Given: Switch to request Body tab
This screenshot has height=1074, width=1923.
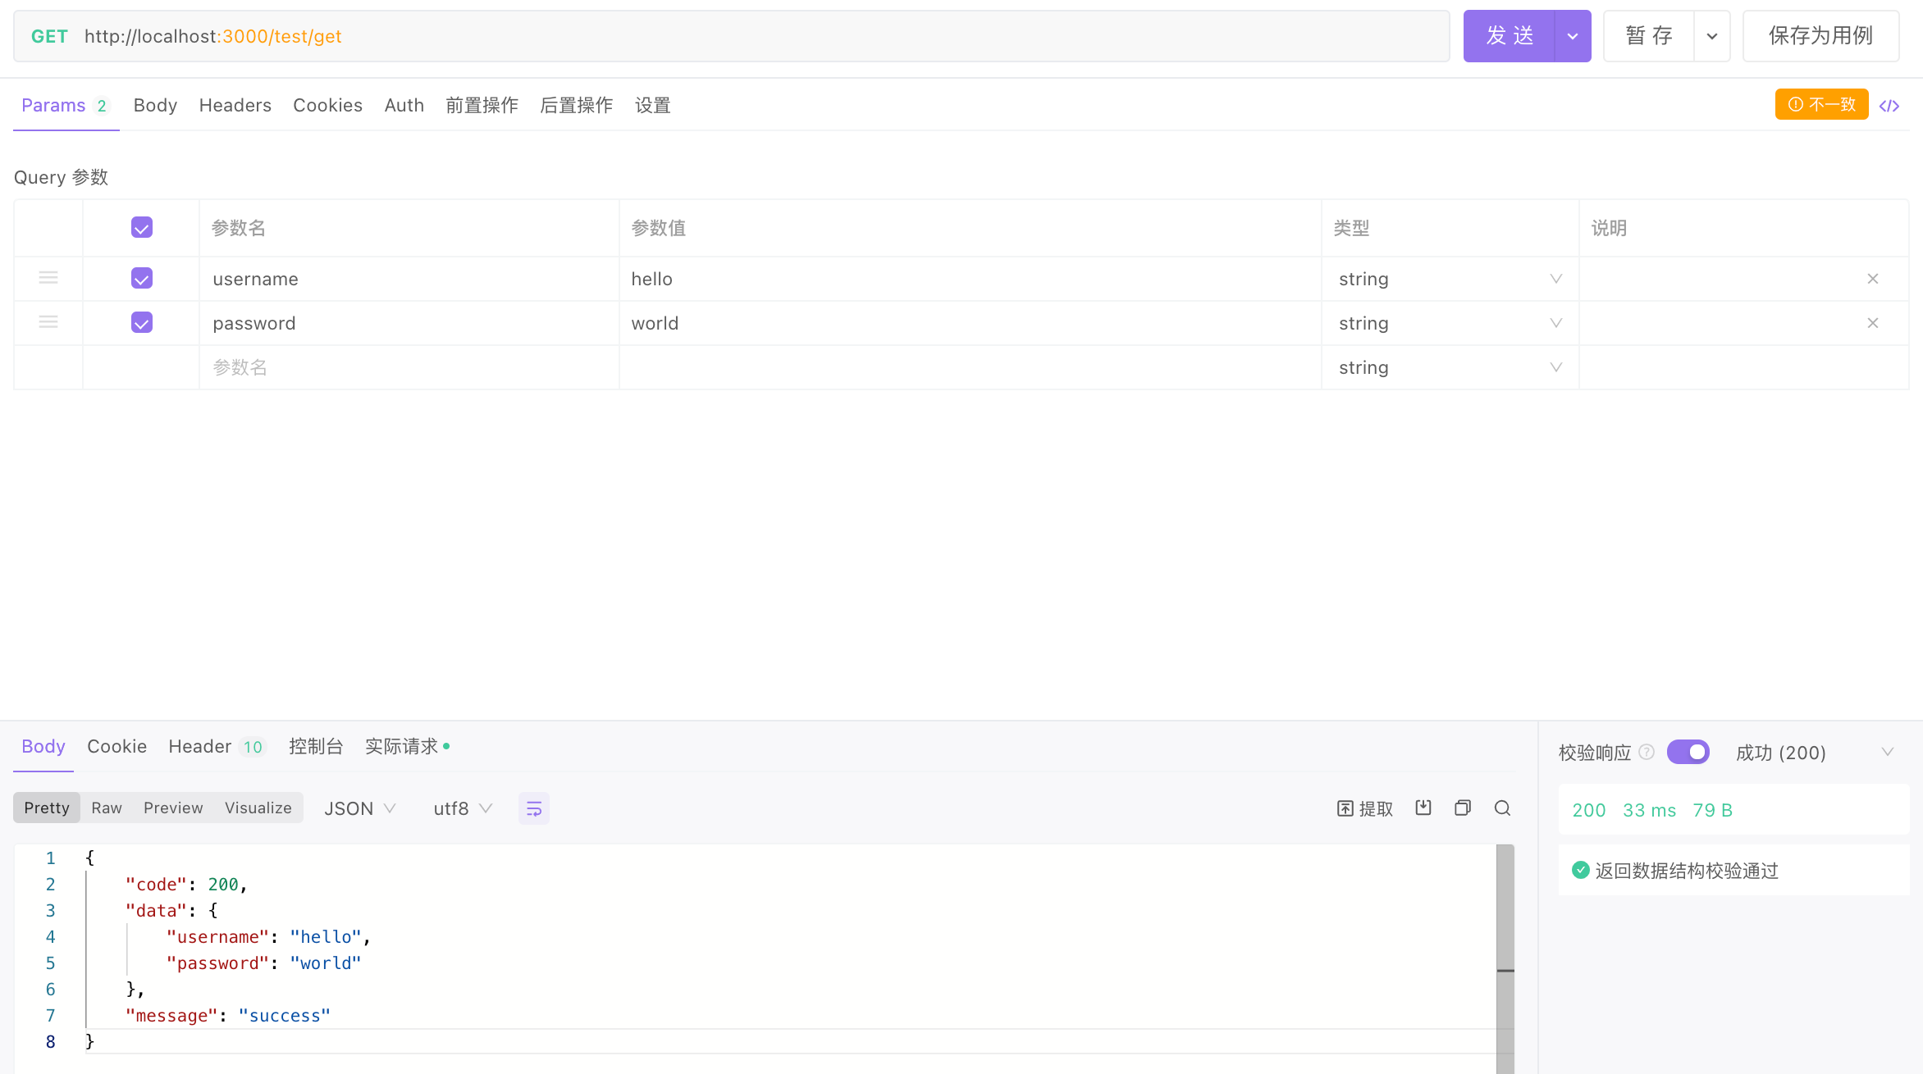Looking at the screenshot, I should [155, 105].
